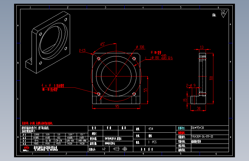Select the 101 height dimension in the side view
This screenshot has height=161, width=249.
point(211,78)
